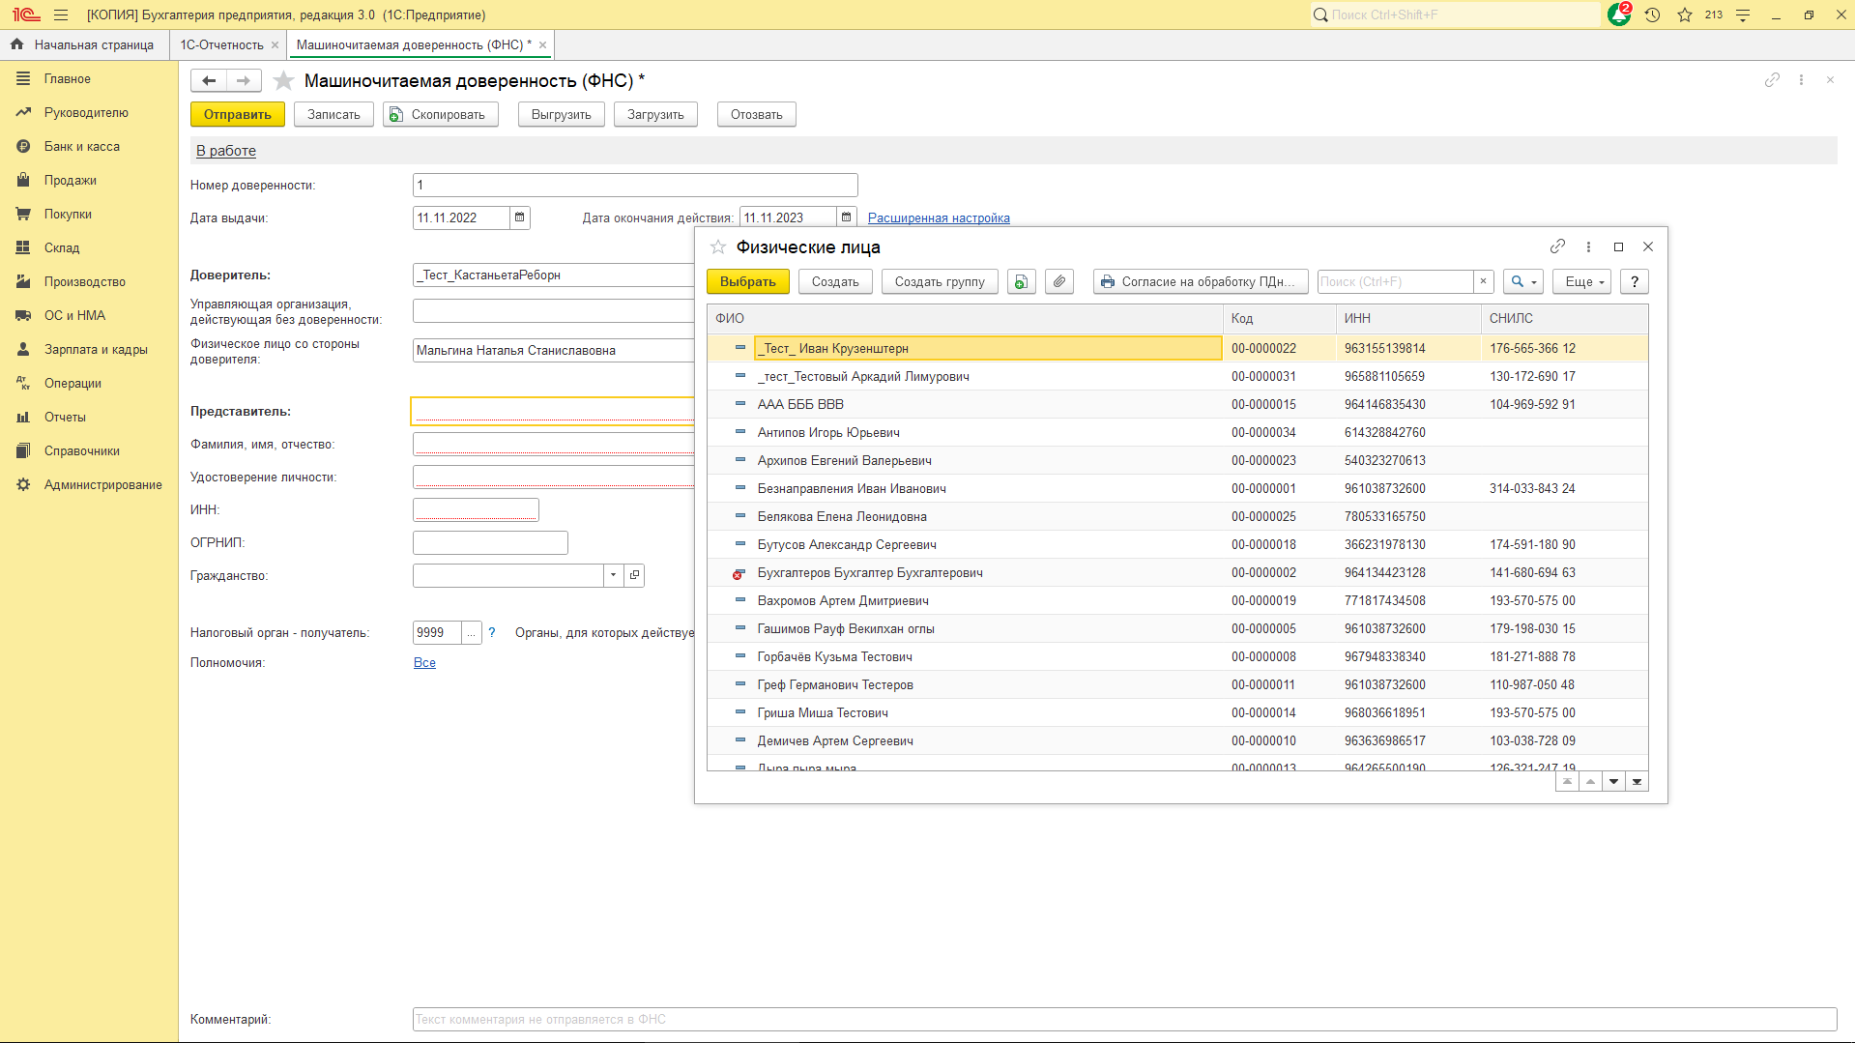Open help question button in dialog
The width and height of the screenshot is (1855, 1043).
[1635, 281]
